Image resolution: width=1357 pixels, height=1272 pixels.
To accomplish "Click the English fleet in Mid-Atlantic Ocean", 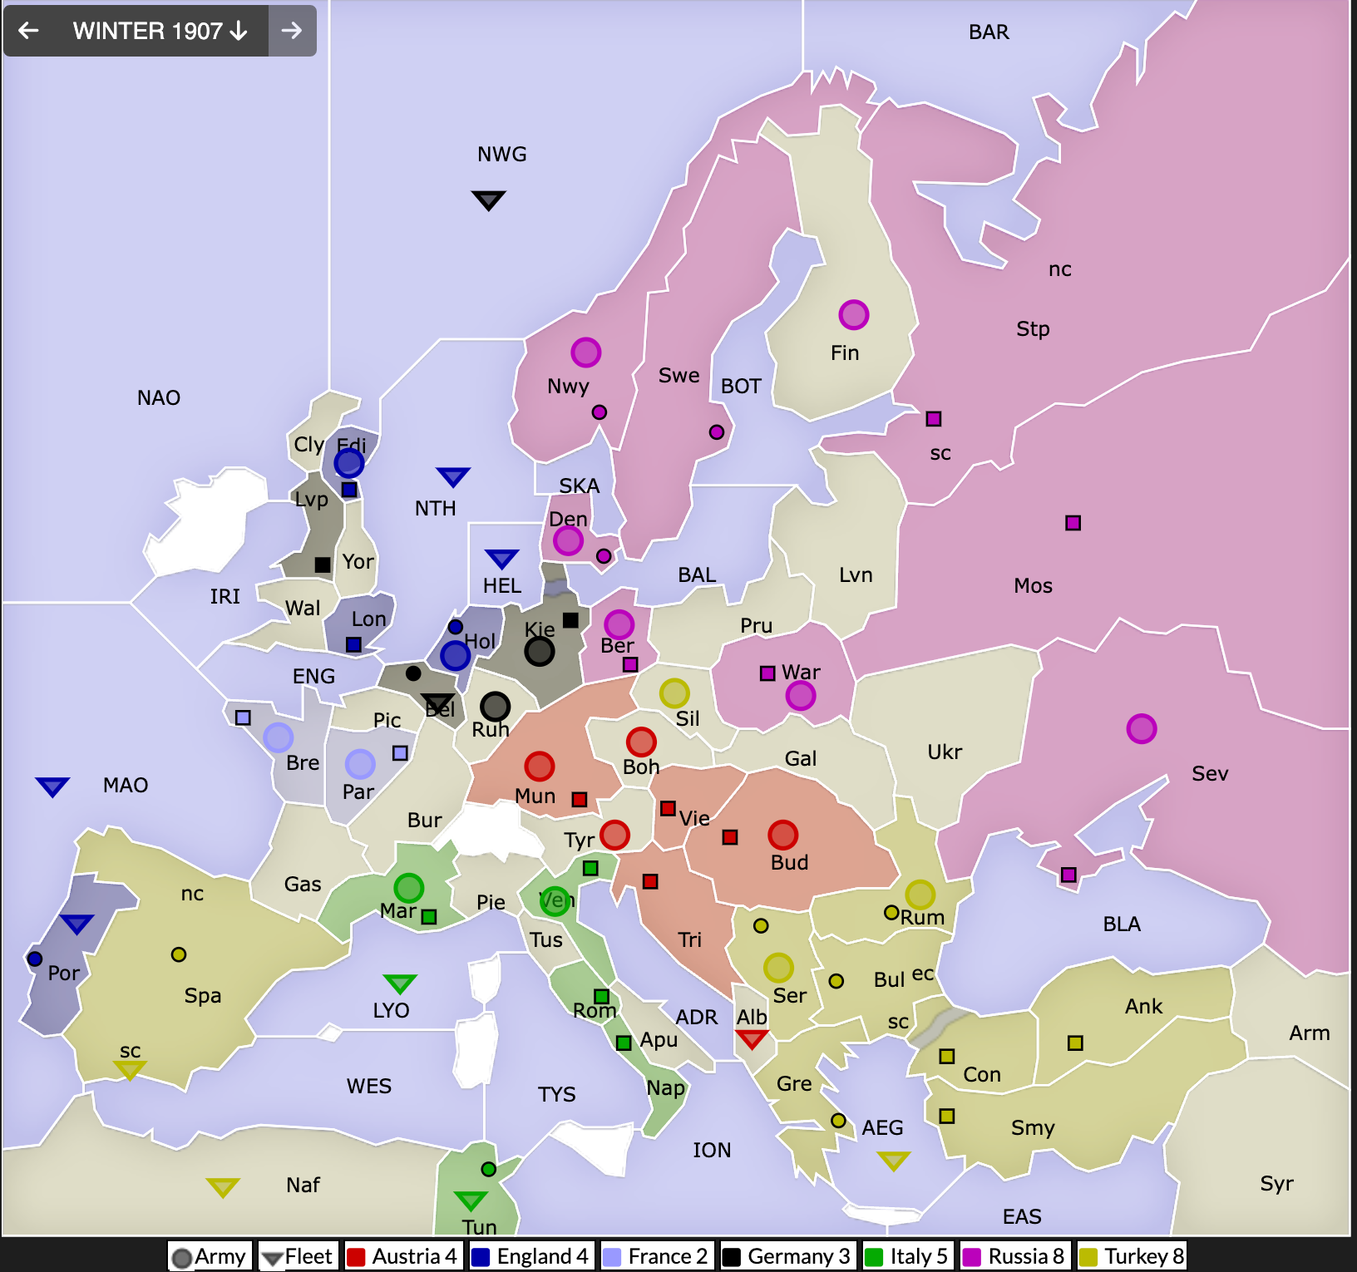I will click(52, 786).
